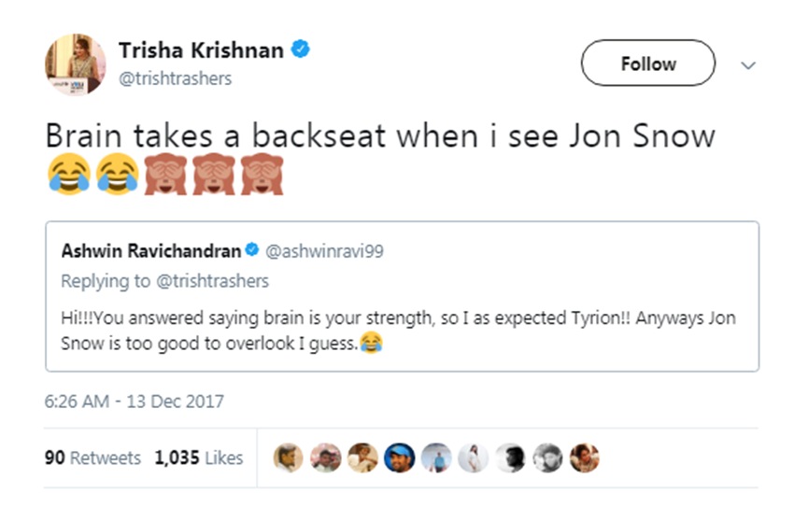Screen dimensions: 794x507
Task: Expand the tweet options chevron beside Follow
Action: coord(746,64)
